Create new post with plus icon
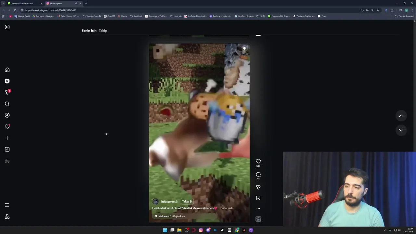The height and width of the screenshot is (234, 416). pos(7,138)
